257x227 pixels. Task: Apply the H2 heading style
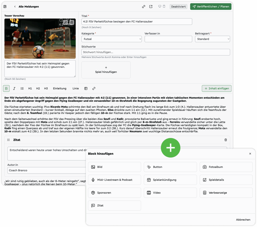[x=38, y=88]
